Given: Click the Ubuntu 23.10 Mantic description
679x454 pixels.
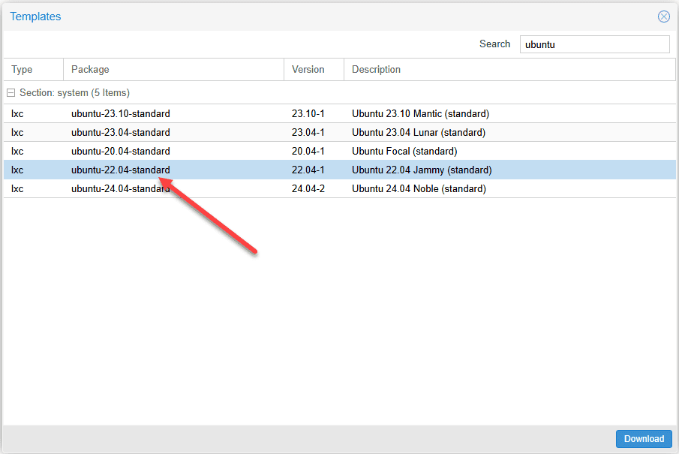Looking at the screenshot, I should click(420, 113).
